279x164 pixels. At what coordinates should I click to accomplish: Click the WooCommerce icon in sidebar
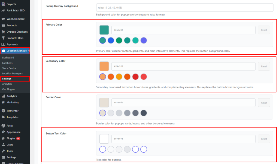point(3,19)
